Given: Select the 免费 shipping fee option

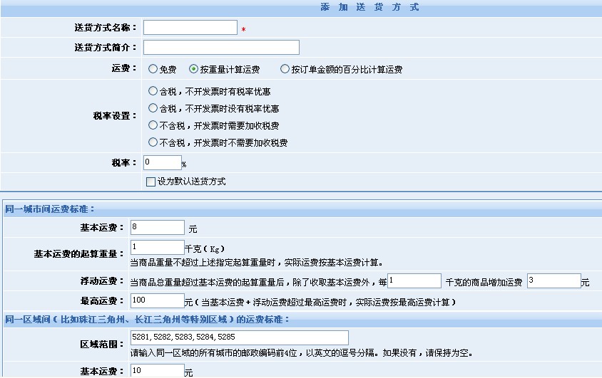Looking at the screenshot, I should pos(153,70).
